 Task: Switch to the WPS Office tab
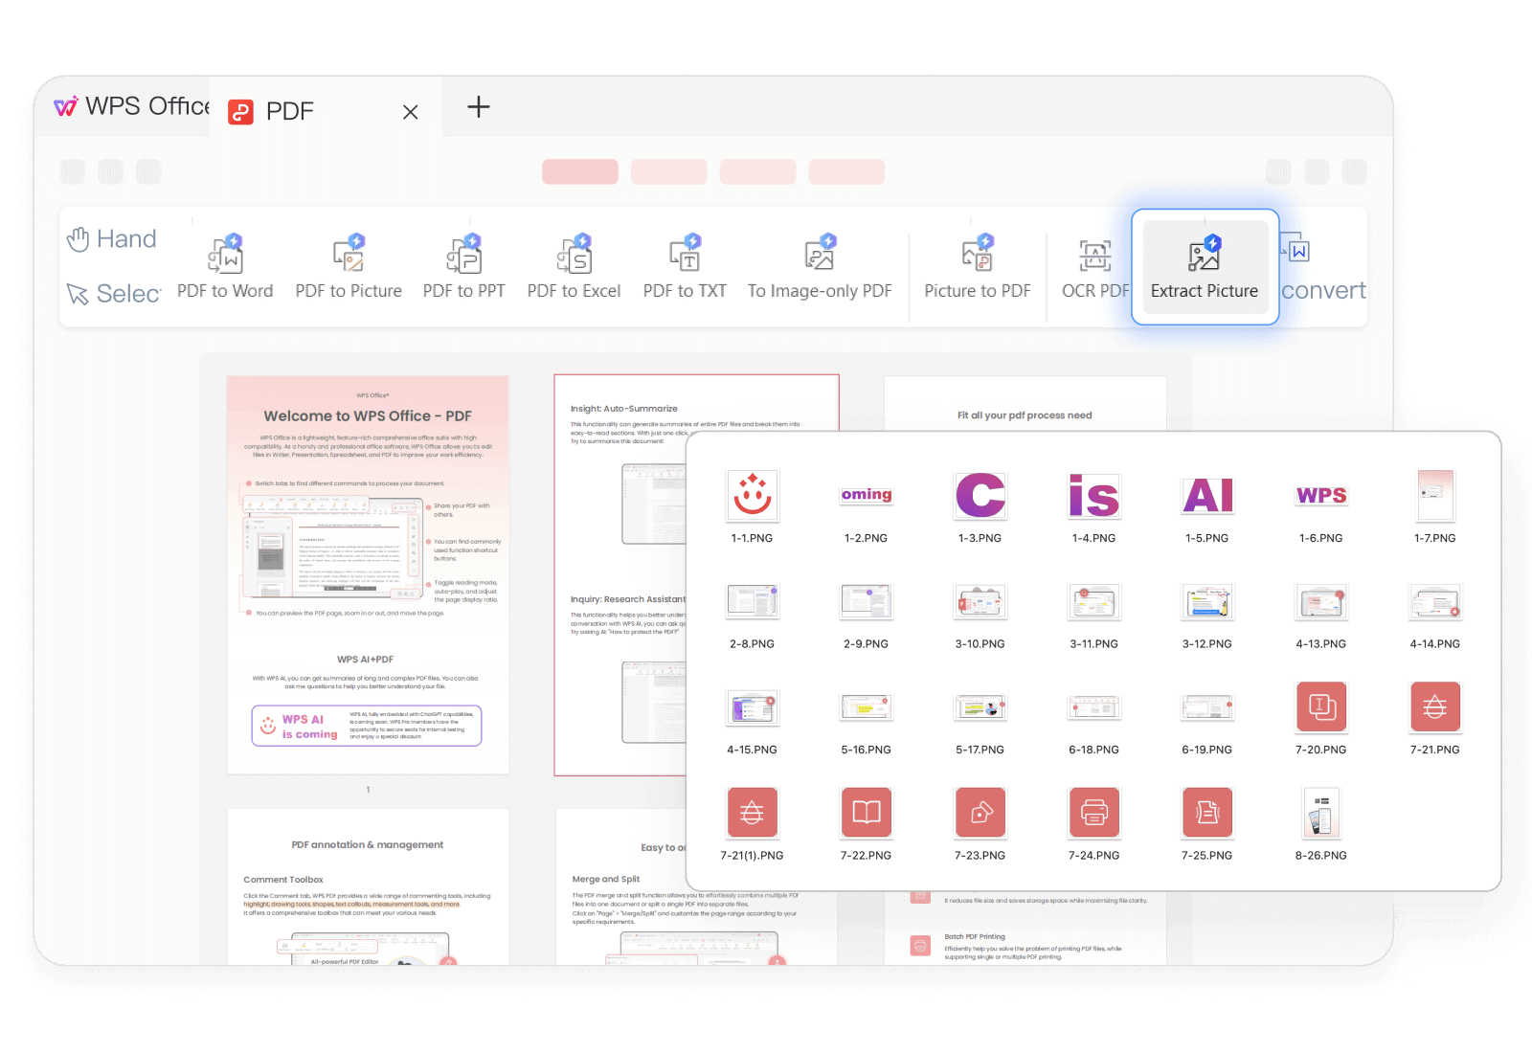click(131, 106)
